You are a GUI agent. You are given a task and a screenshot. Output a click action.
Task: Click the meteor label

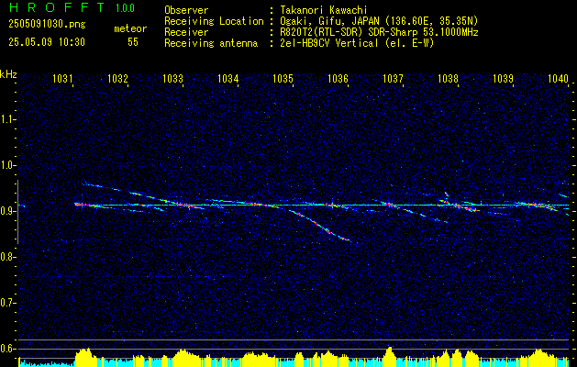click(130, 28)
